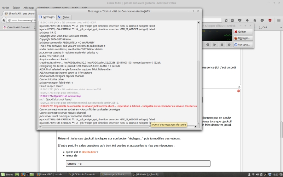
Task: Open uBlock Origin shield icon
Action: 270,20
